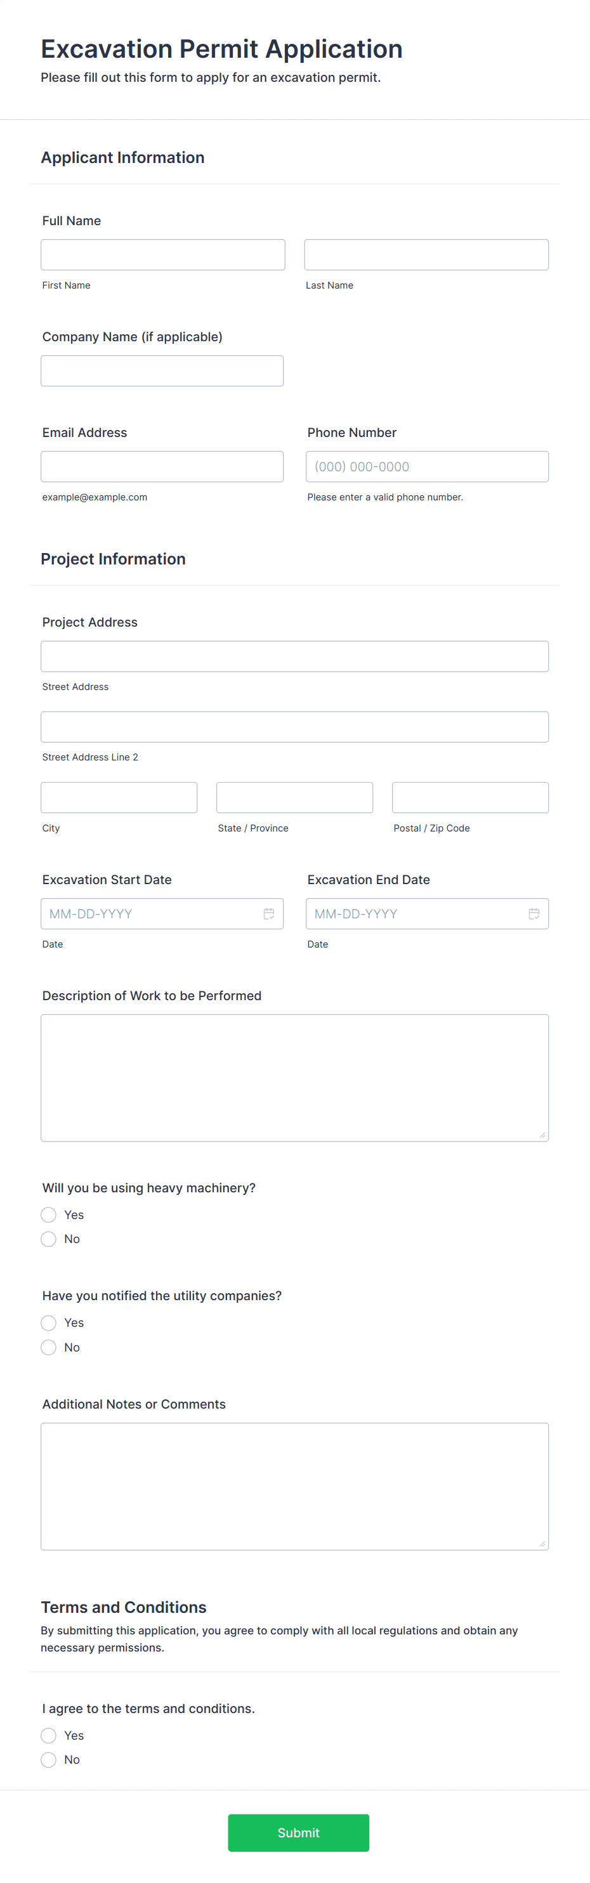This screenshot has height=1883, width=590.
Task: Click the Street Address field
Action: (x=294, y=656)
